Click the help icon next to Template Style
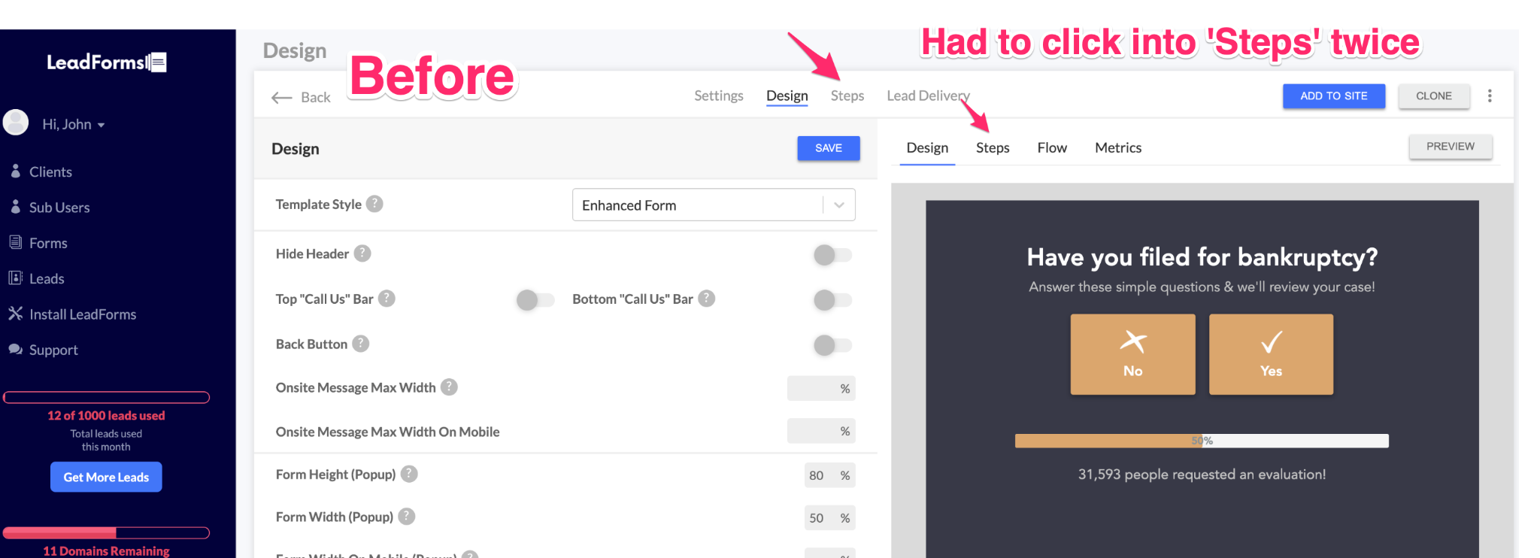The image size is (1540, 558). point(374,204)
